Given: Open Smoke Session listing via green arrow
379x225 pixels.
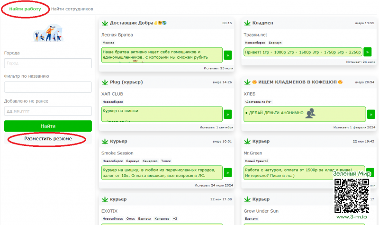Looking at the screenshot, I should tap(227, 173).
